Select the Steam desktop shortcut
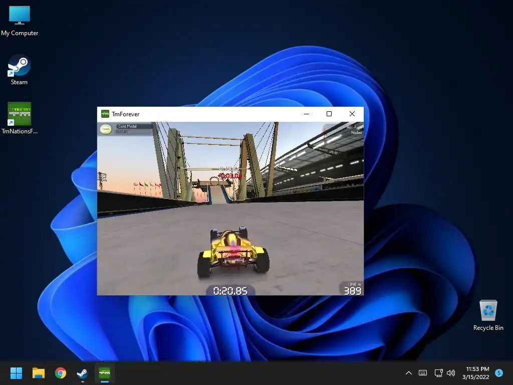Image resolution: width=513 pixels, height=385 pixels. pos(20,70)
